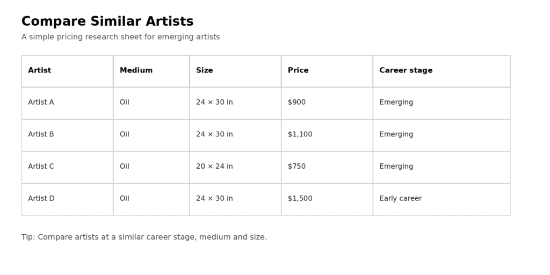550x275 pixels.
Task: Click the $1,500 price cell
Action: (x=327, y=199)
